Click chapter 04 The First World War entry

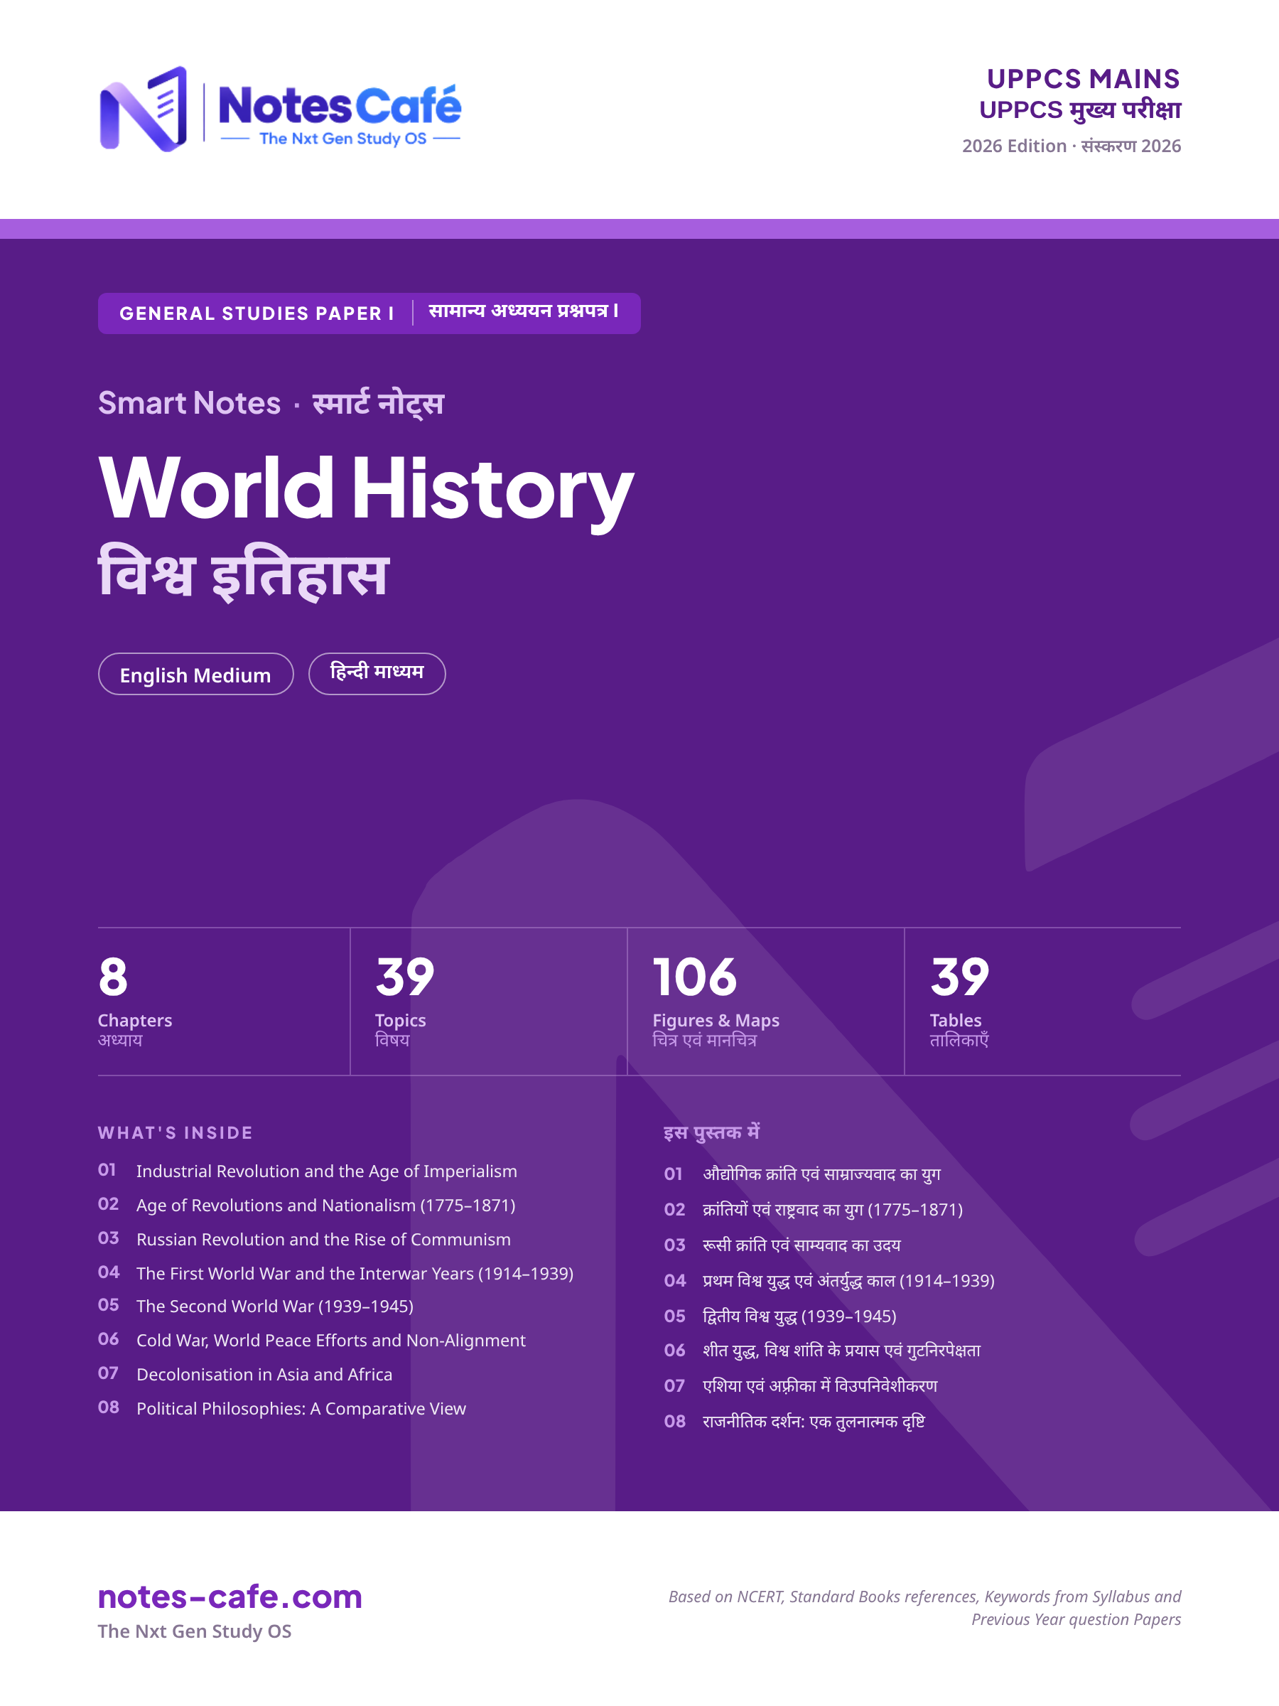click(x=335, y=1273)
